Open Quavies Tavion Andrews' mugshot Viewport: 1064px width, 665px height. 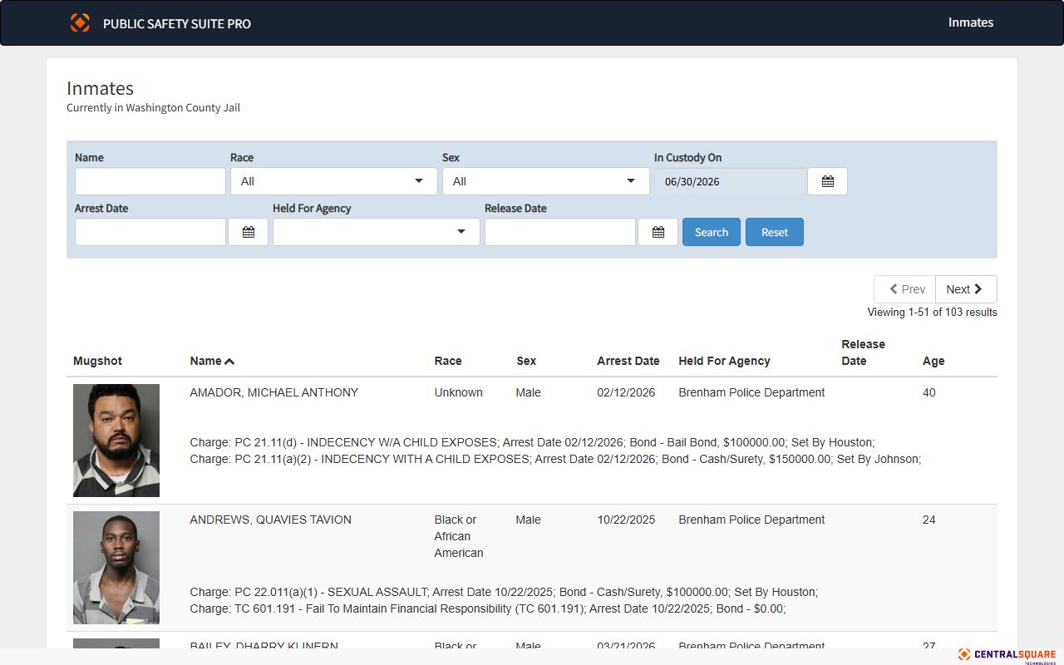click(x=116, y=568)
